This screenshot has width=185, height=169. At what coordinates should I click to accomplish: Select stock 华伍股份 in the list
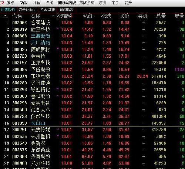pyautogui.click(x=40, y=70)
